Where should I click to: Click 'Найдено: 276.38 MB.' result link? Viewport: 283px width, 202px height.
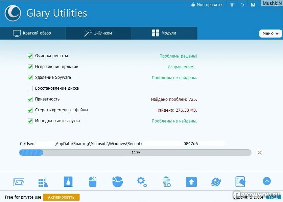177,110
